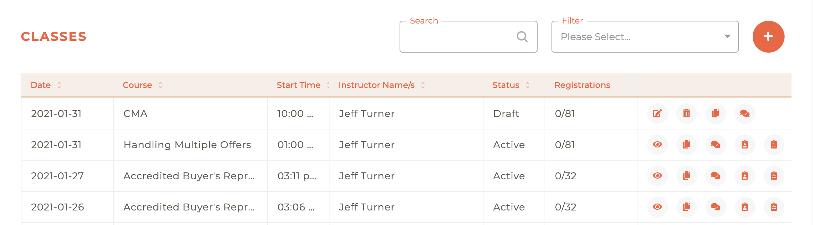Edit the draft CMA class
Screen dimensions: 813x225
click(x=657, y=114)
